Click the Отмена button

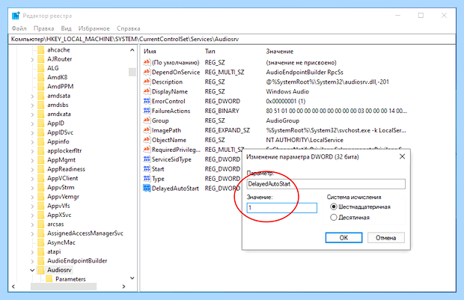tap(386, 238)
